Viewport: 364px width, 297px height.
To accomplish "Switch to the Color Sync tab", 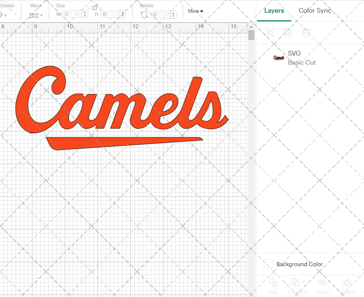I will (314, 11).
